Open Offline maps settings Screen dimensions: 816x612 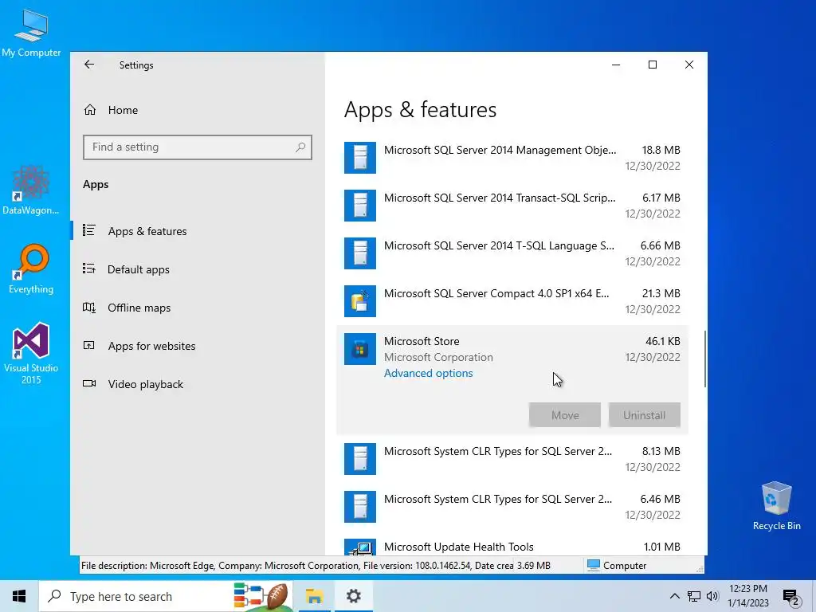[198, 308]
